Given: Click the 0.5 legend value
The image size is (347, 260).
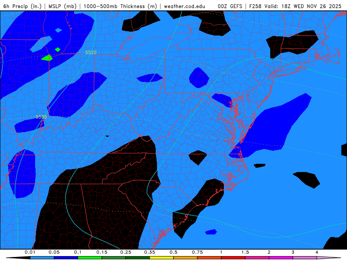Looking at the screenshot, I should tap(173, 252).
